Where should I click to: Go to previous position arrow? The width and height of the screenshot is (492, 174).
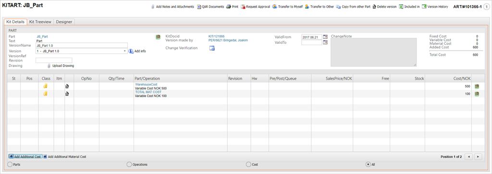coord(468,156)
